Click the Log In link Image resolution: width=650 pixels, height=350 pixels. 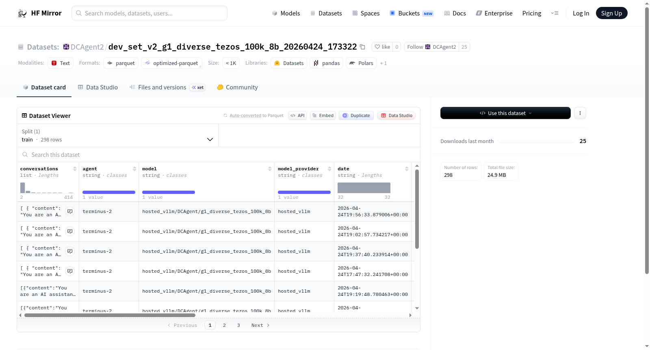581,13
